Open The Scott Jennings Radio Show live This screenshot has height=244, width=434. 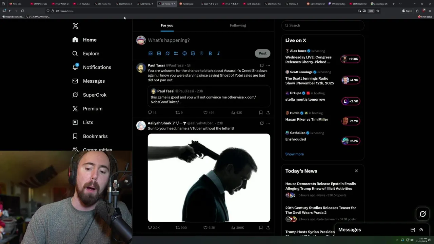(322, 78)
